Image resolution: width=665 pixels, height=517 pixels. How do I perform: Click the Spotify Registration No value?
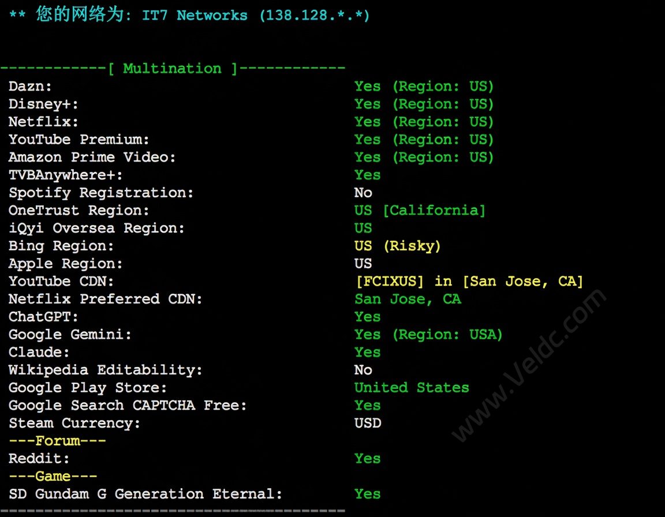(364, 193)
